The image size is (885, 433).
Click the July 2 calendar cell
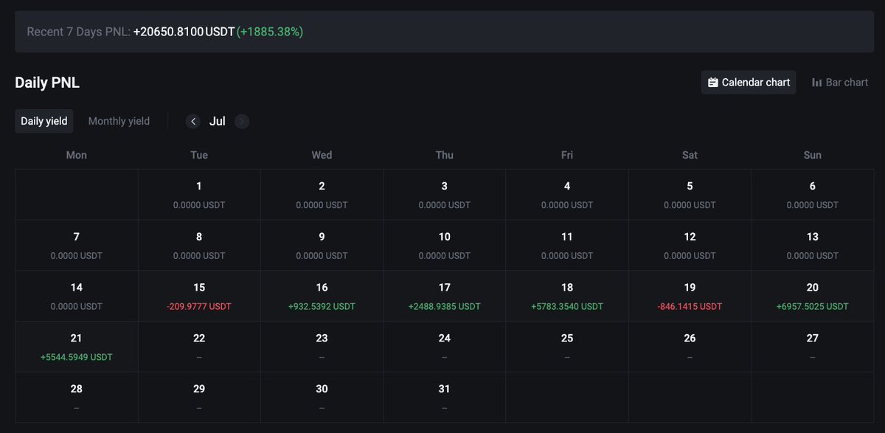click(x=322, y=195)
